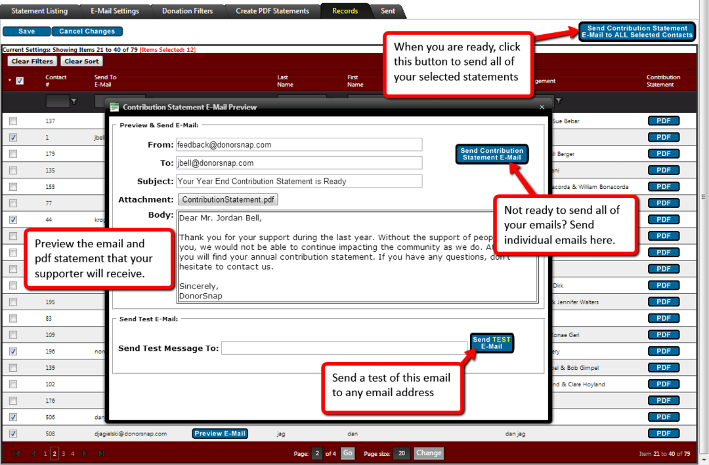The width and height of the screenshot is (709, 465).
Task: Click the Send Test Message To field
Action: 344,348
